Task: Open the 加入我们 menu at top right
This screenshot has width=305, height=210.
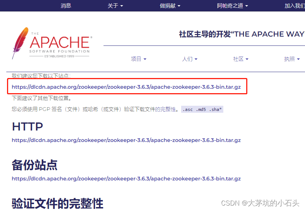Action: click(295, 6)
